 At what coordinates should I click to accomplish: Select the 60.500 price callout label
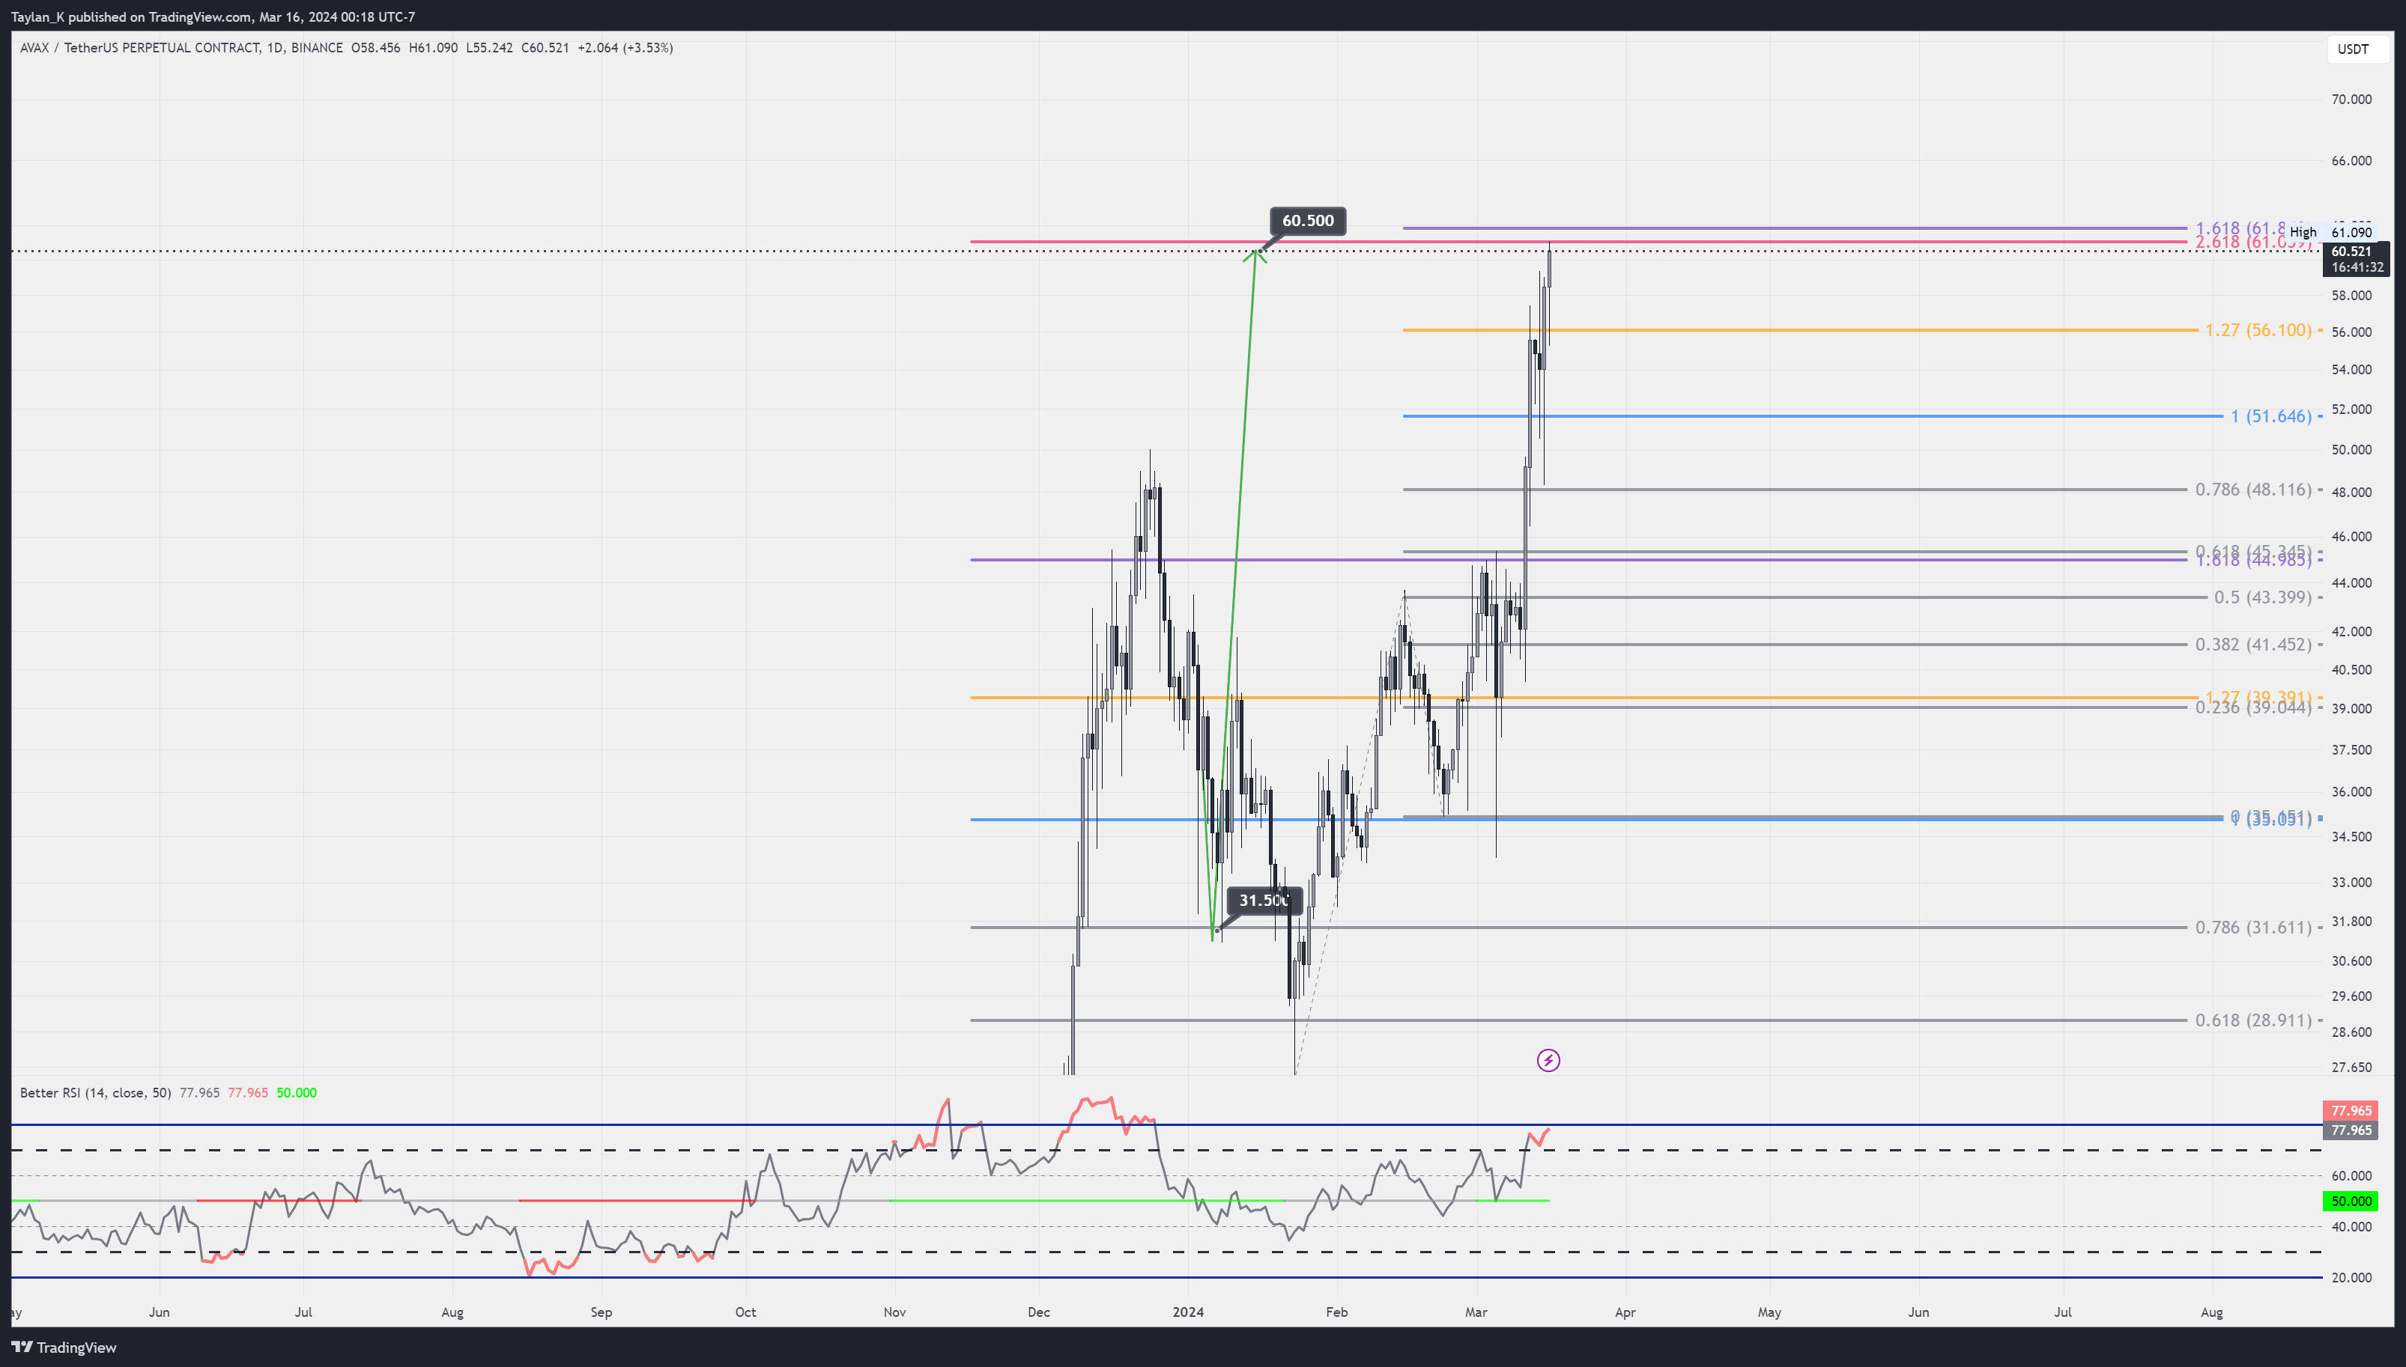tap(1307, 221)
